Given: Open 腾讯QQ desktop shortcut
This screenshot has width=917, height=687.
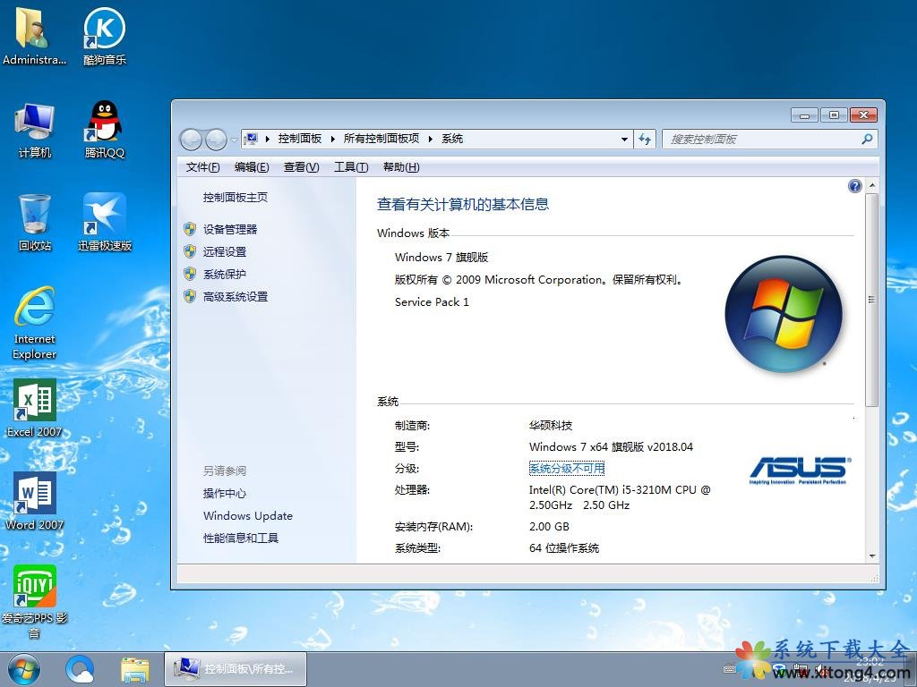Looking at the screenshot, I should (x=104, y=131).
